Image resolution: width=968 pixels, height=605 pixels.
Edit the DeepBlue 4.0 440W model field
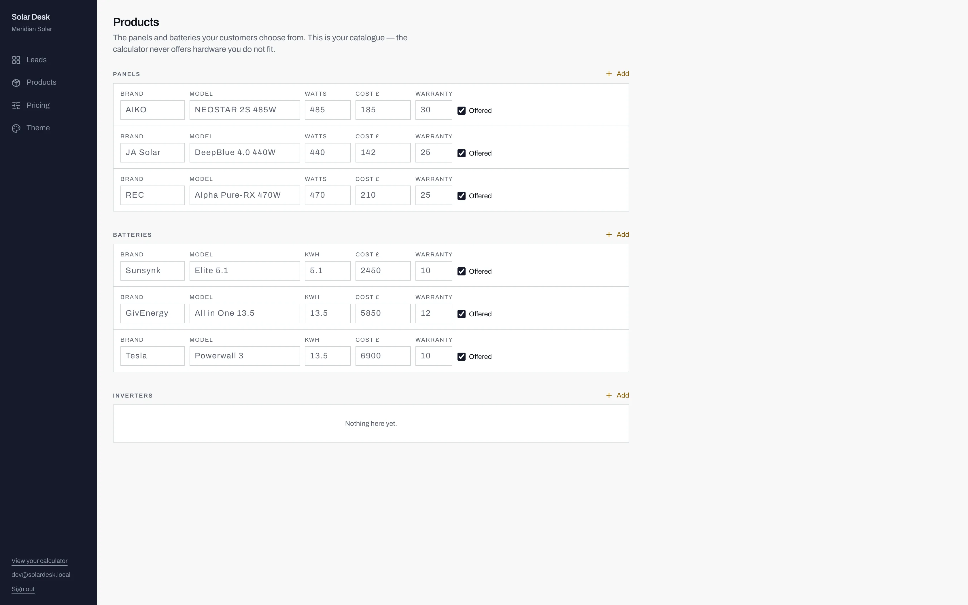[245, 153]
